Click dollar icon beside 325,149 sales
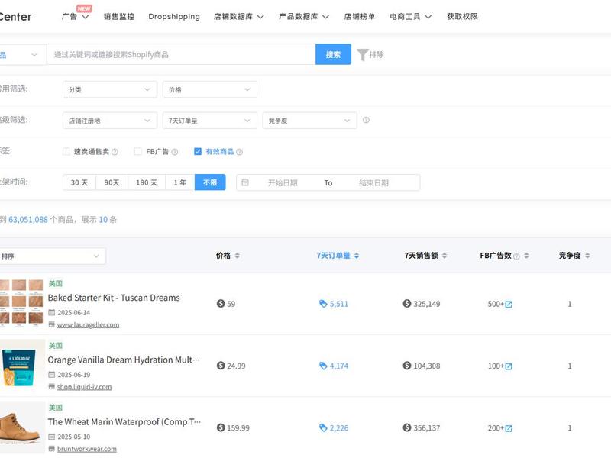The height and width of the screenshot is (458, 611). [x=407, y=303]
